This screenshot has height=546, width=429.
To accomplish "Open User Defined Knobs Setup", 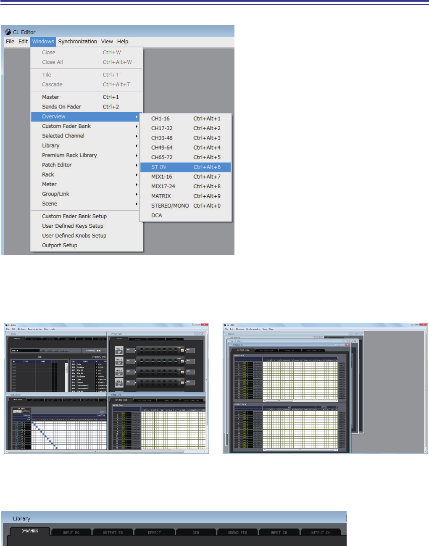I will 87,235.
